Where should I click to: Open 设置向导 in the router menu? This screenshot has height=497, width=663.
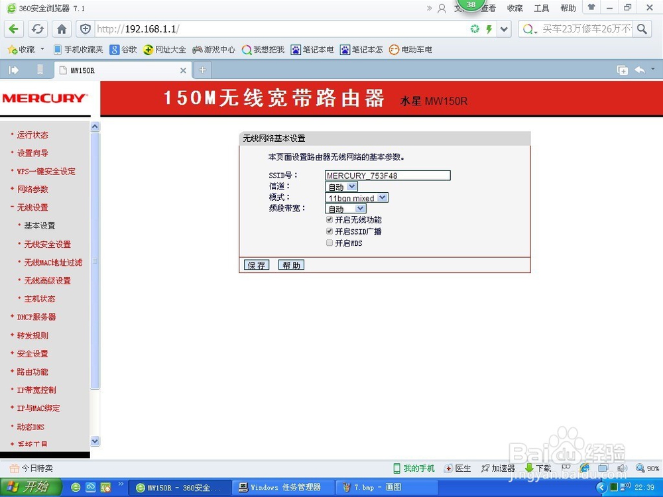point(32,153)
